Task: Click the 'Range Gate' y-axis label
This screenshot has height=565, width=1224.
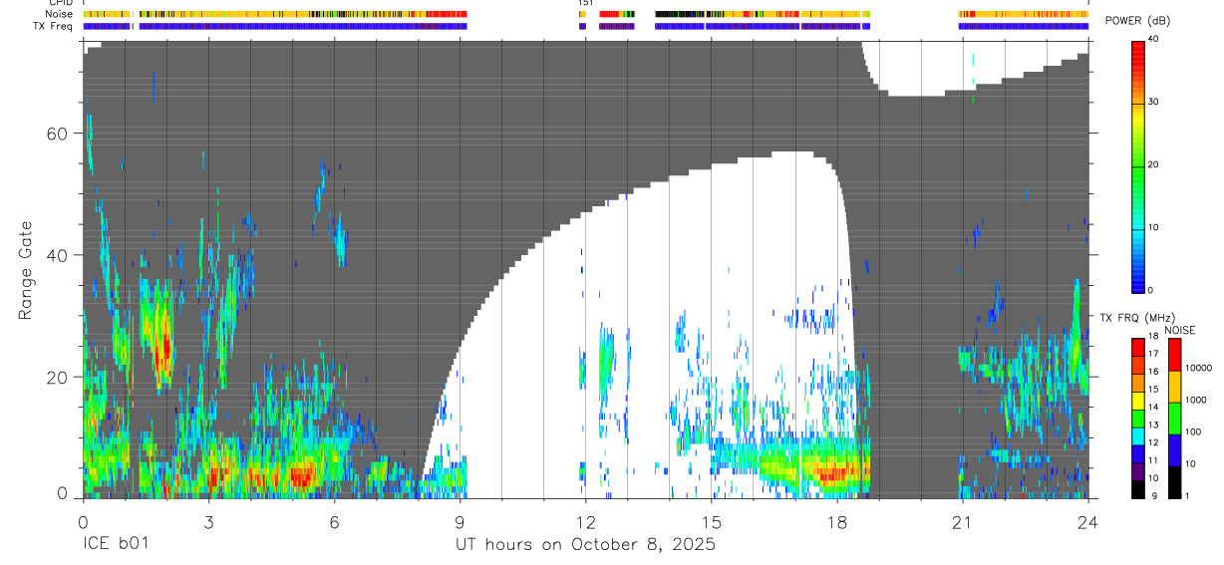Action: (26, 270)
